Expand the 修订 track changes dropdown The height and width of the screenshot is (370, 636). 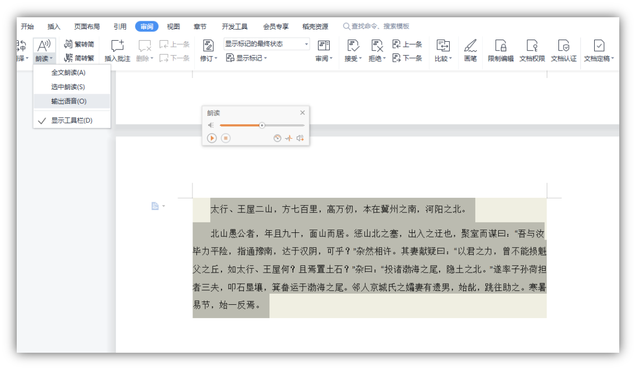(208, 59)
